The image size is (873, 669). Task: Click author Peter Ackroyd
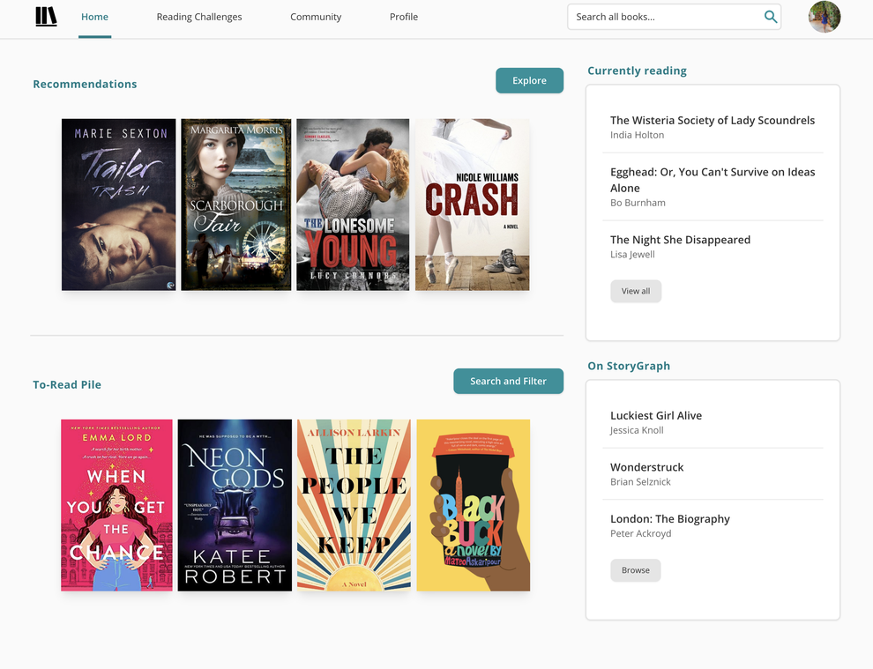[x=641, y=534]
